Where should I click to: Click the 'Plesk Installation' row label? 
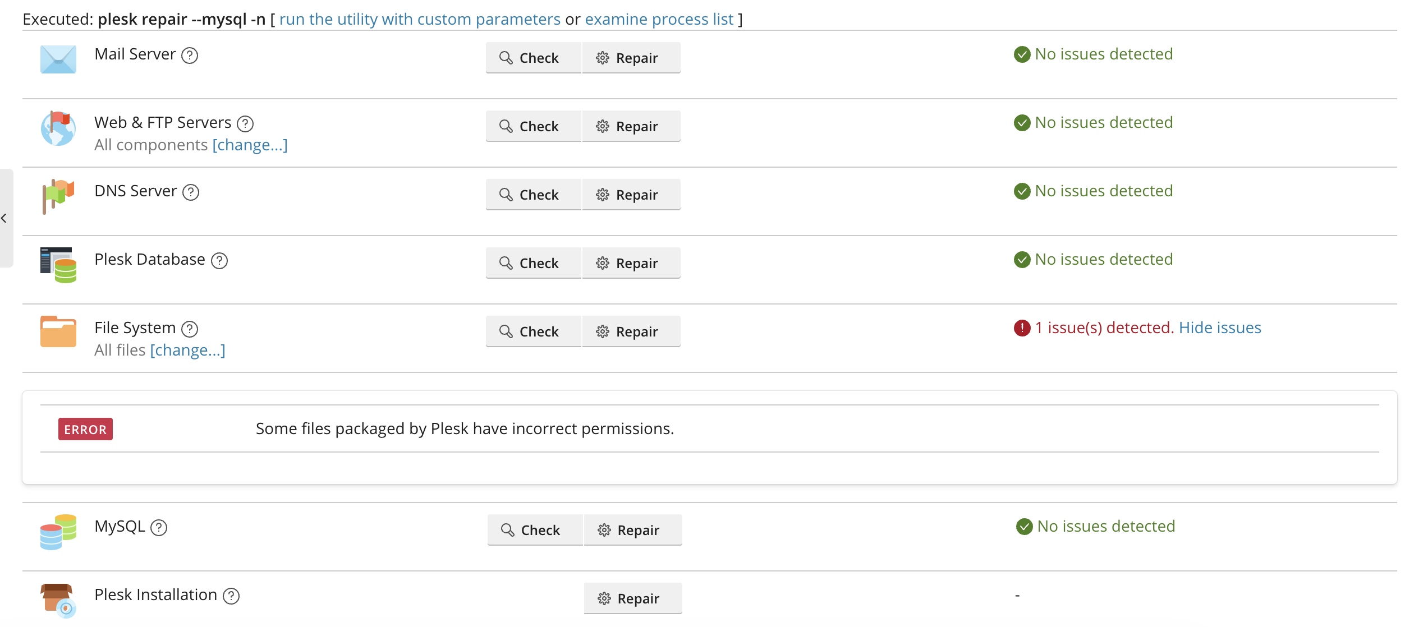(x=155, y=595)
